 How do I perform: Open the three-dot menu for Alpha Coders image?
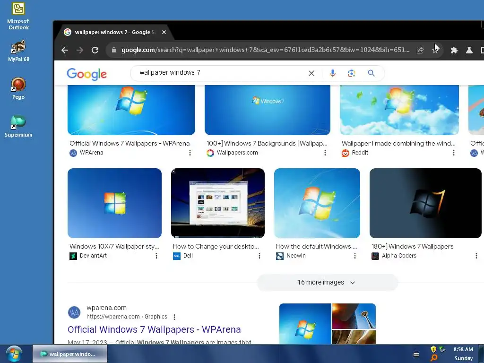[x=476, y=256]
